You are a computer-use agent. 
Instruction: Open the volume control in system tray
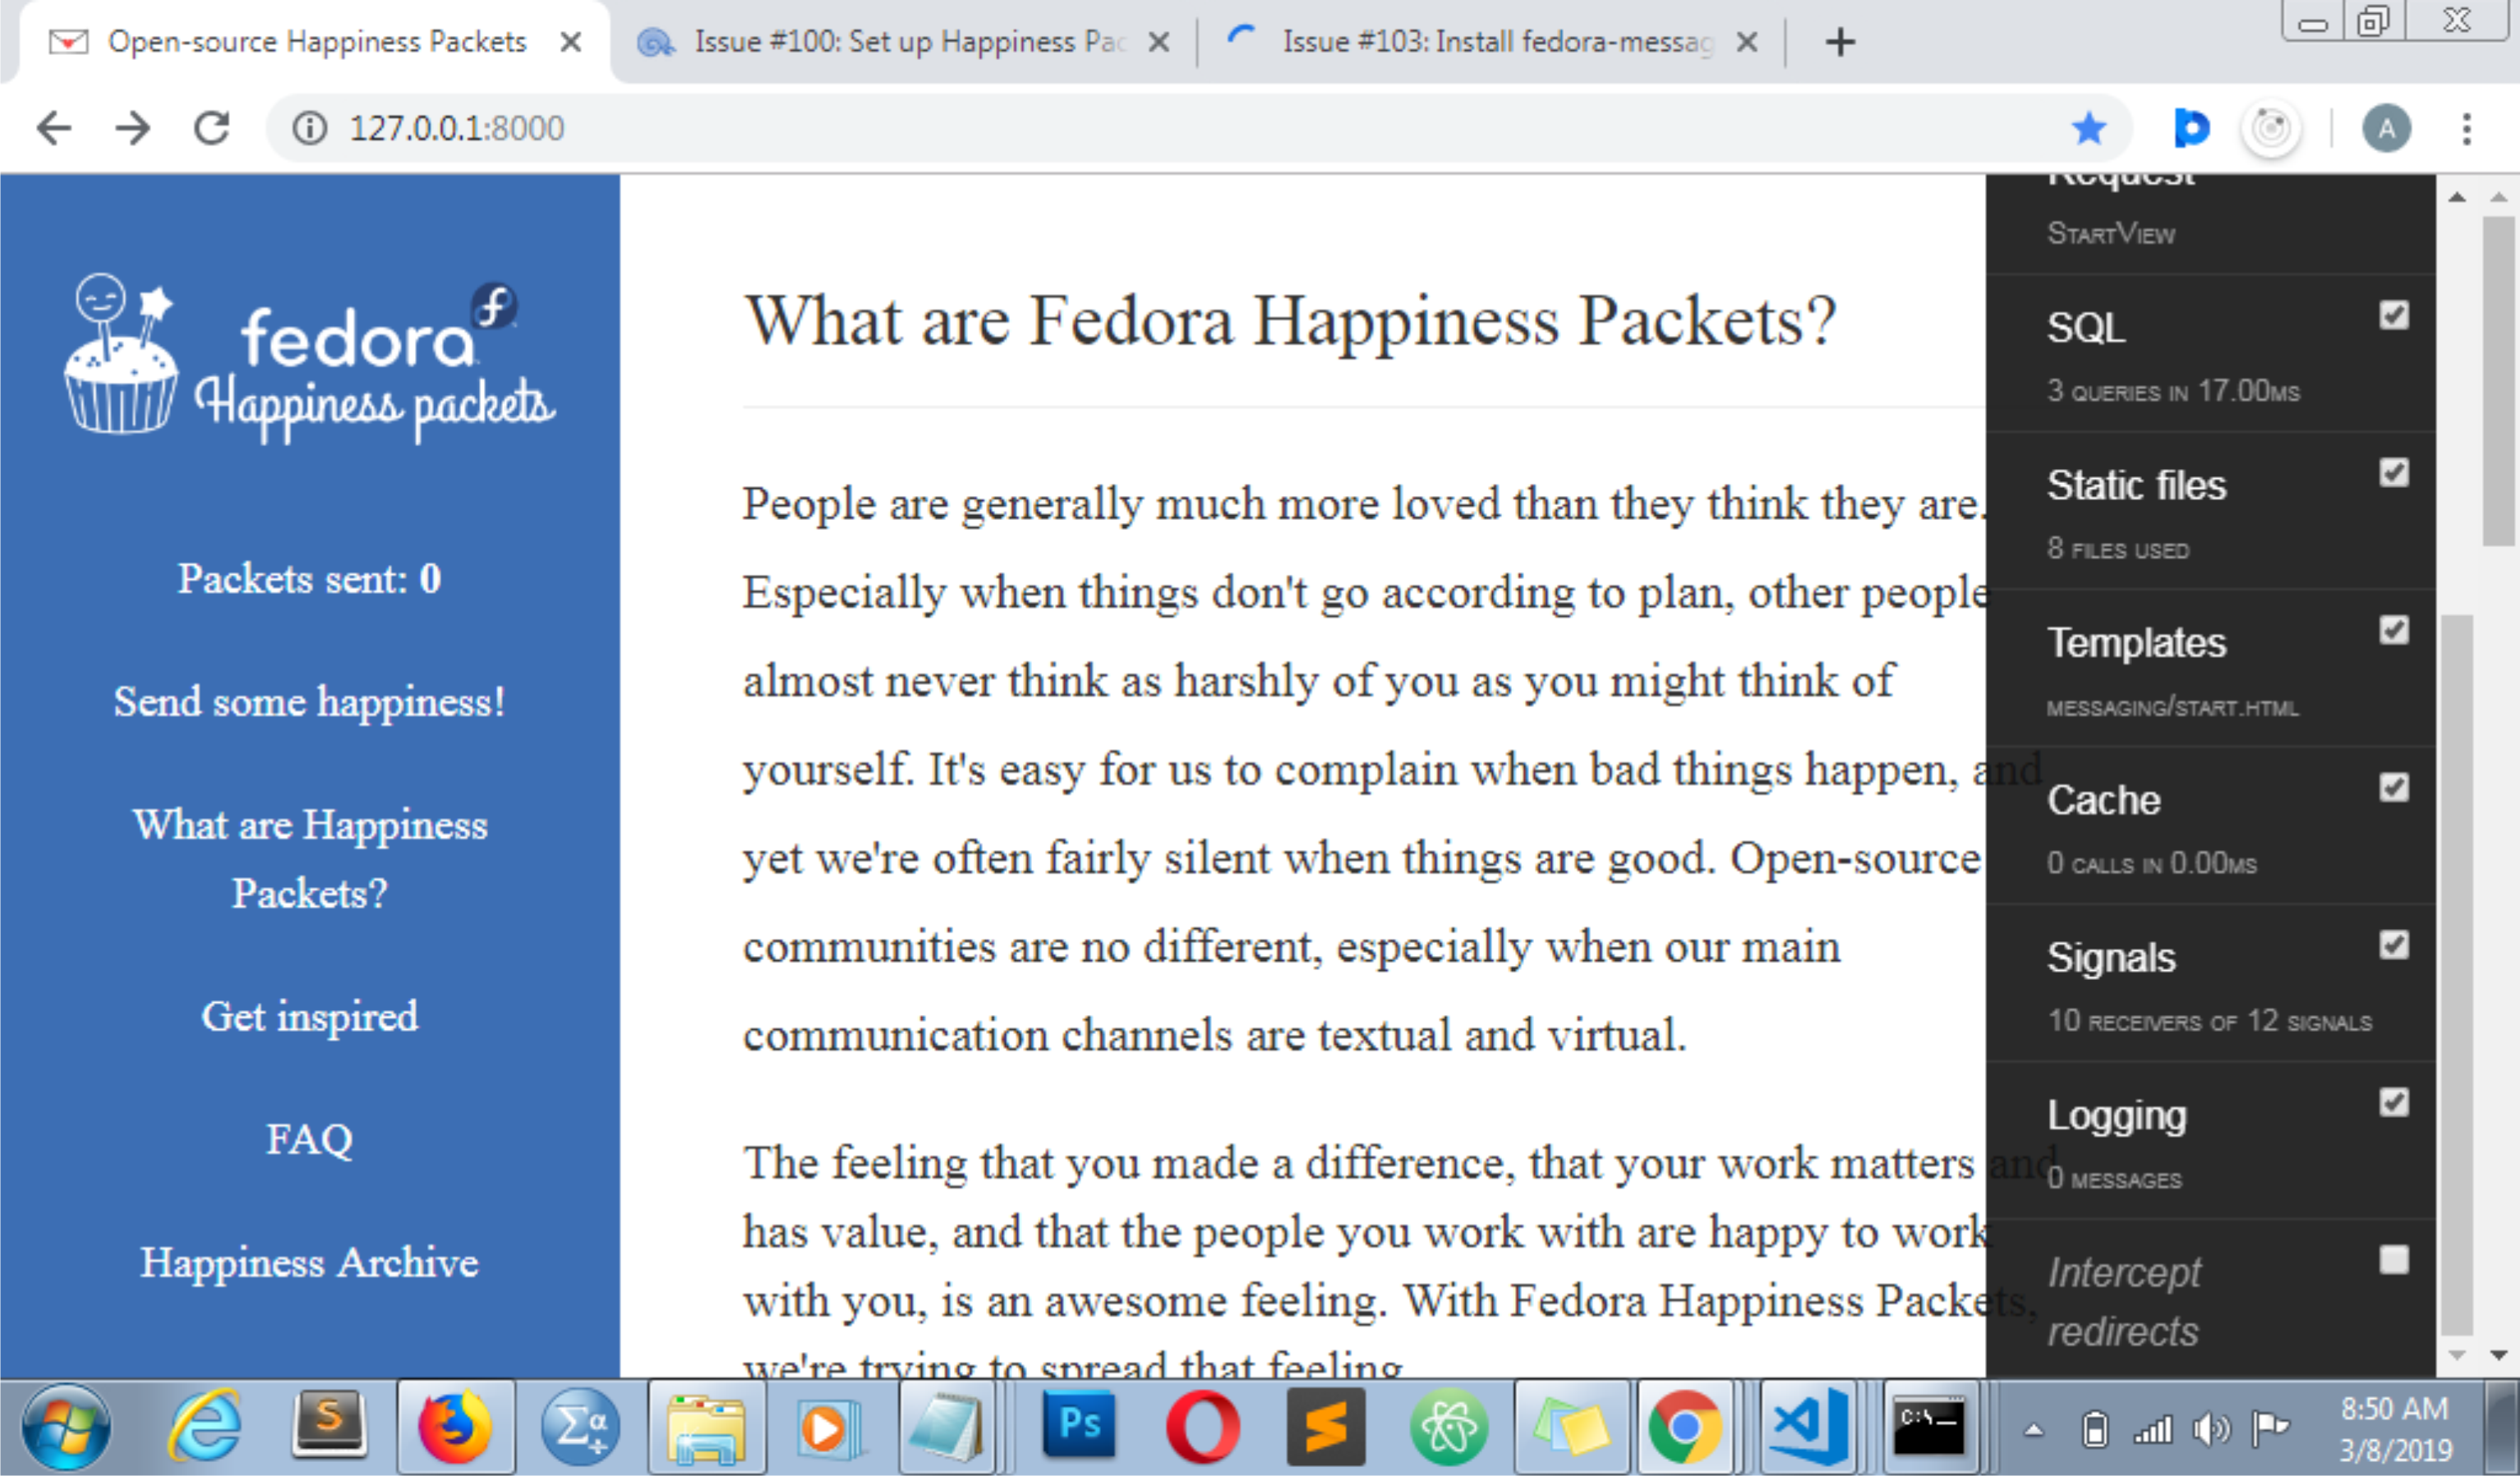2212,1430
